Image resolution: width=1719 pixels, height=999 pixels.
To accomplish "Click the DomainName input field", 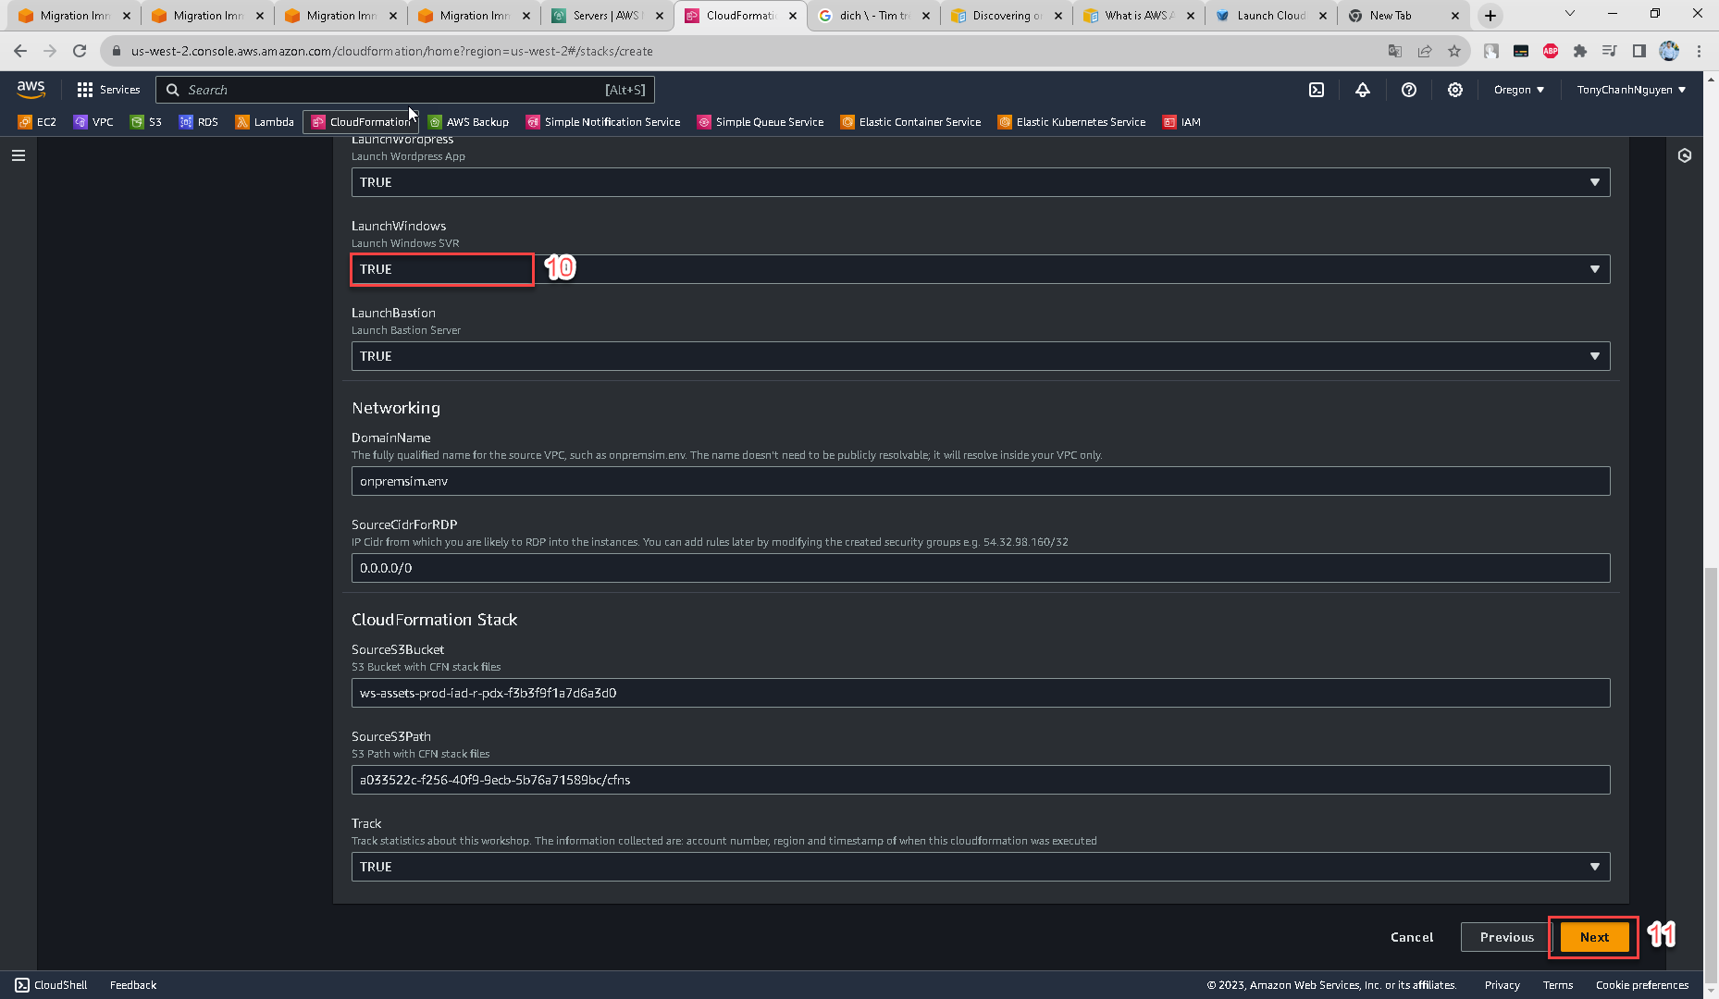I will (x=981, y=481).
